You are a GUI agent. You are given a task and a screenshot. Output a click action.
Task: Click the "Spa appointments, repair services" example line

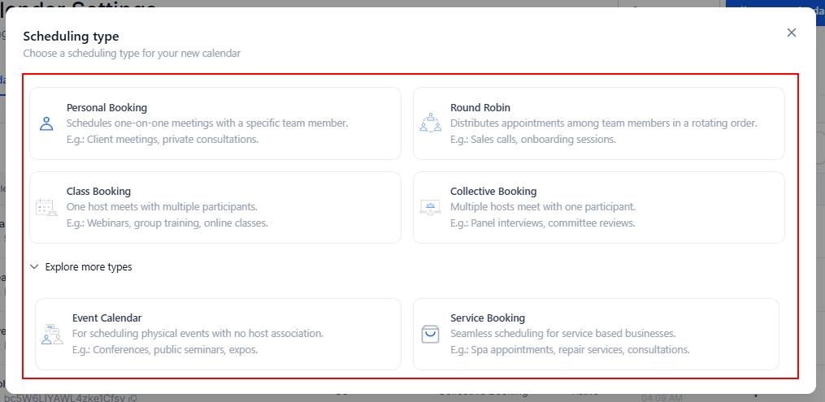pos(570,350)
